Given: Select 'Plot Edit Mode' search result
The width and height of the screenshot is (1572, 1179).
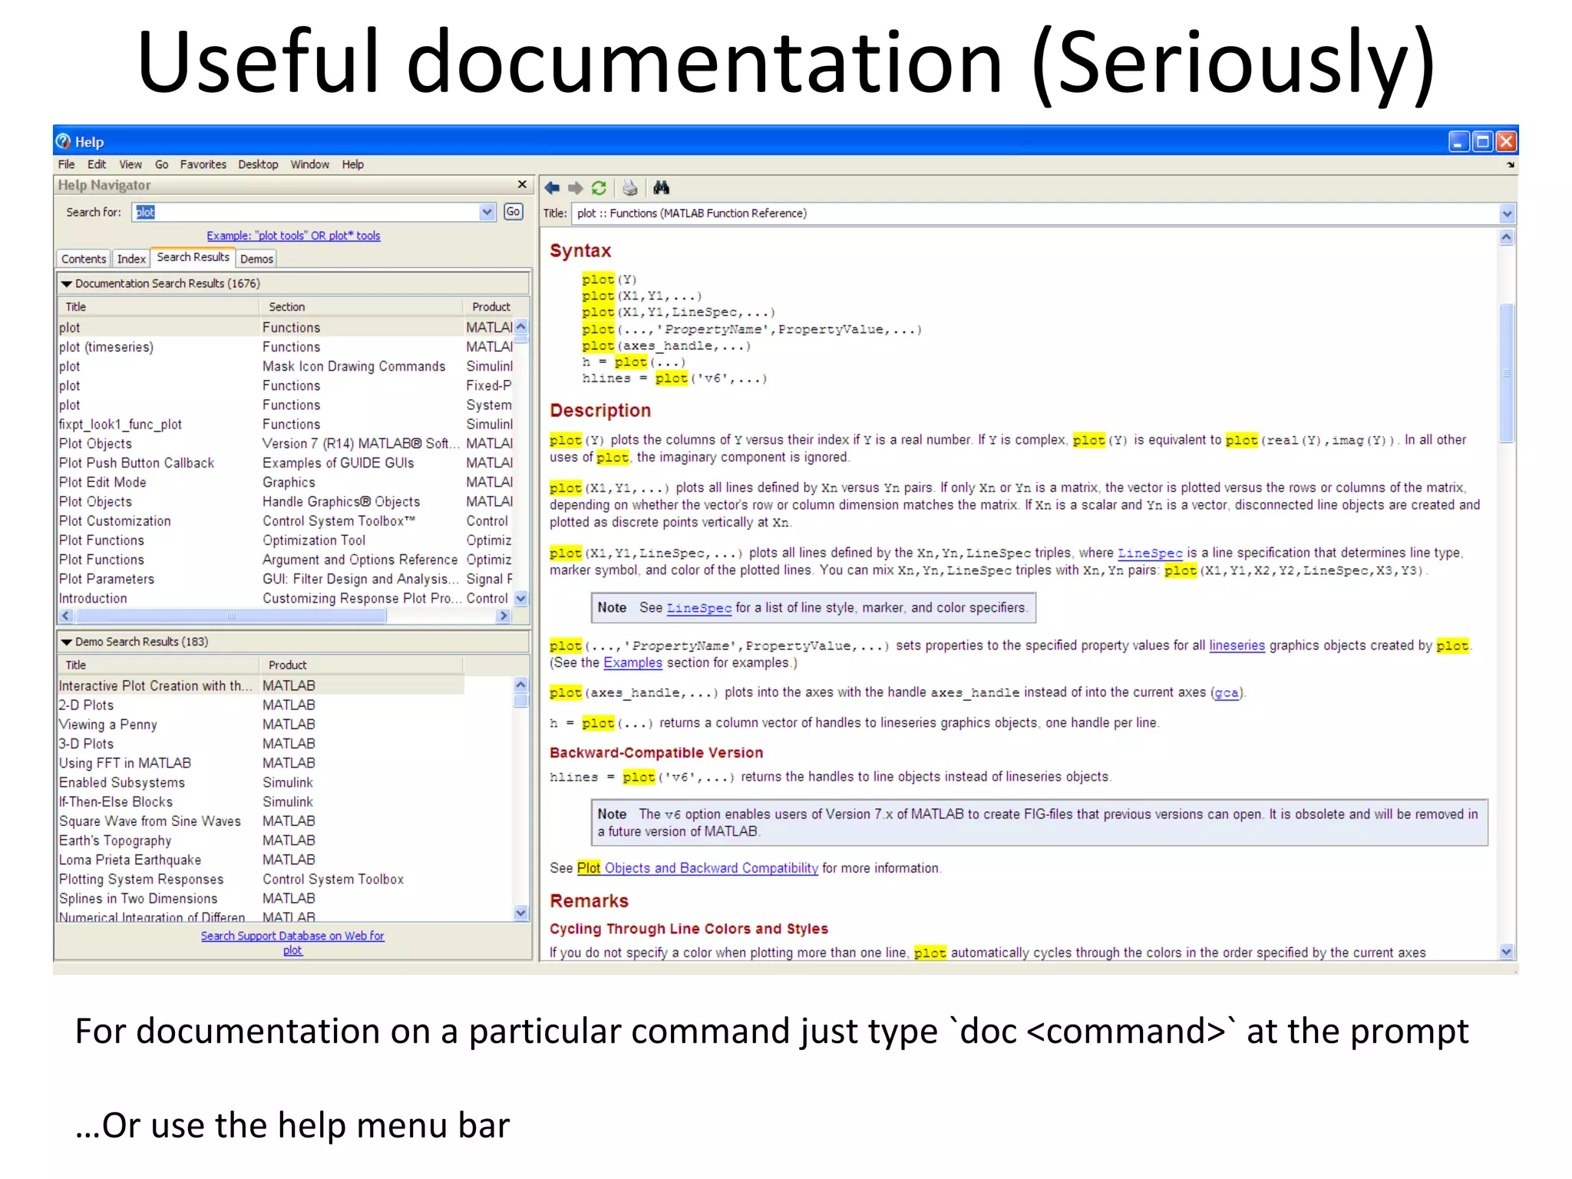Looking at the screenshot, I should pyautogui.click(x=103, y=483).
